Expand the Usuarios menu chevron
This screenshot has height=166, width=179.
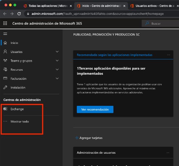click(57, 51)
